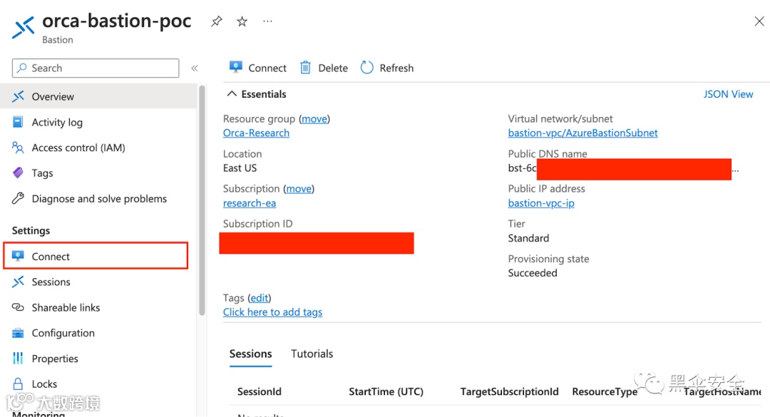The image size is (770, 417).
Task: Open Configuration settings
Action: click(98, 333)
